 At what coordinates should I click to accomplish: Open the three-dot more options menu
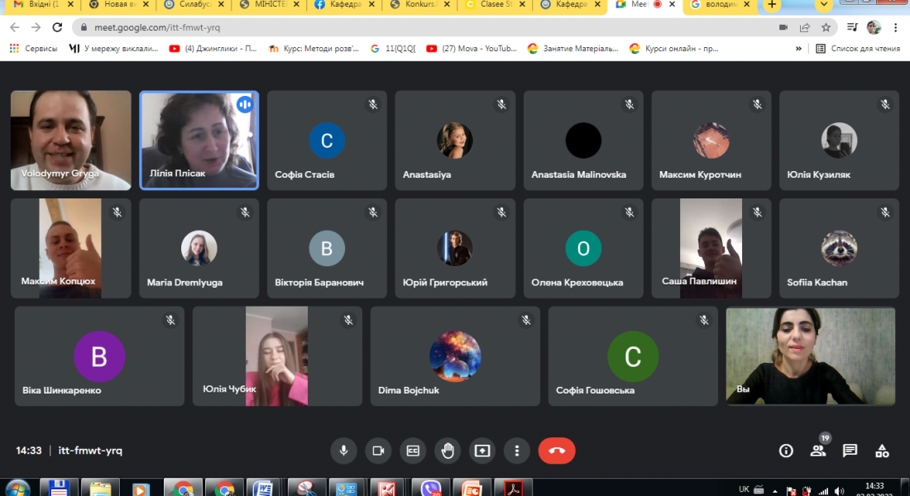517,451
